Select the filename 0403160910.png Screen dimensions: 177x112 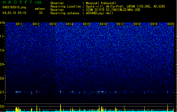(14, 7)
